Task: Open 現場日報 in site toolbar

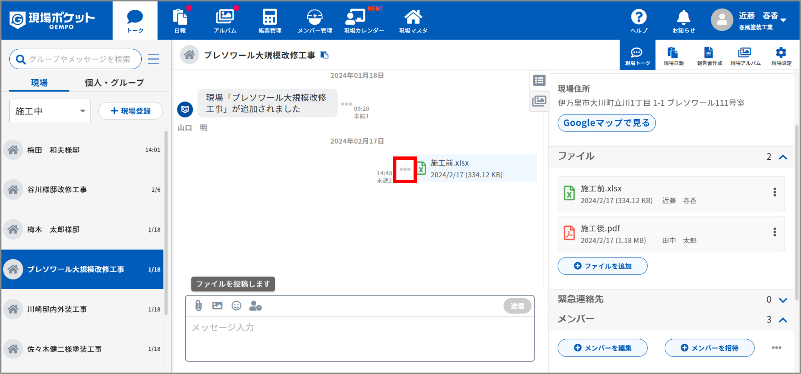Action: tap(673, 56)
